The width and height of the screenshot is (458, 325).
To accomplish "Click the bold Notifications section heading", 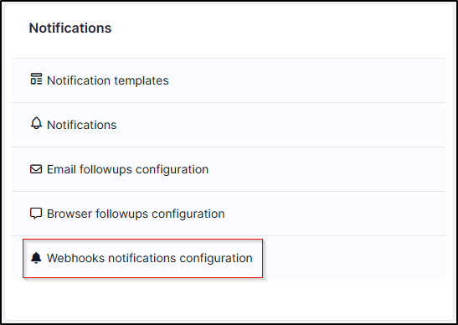I will tap(70, 28).
